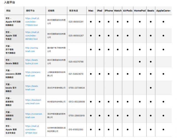Image resolution: width=177 pixels, height=138 pixels.
Task: Click the HomePod dot in Beats 旗舰店 row
Action: (x=140, y=62)
